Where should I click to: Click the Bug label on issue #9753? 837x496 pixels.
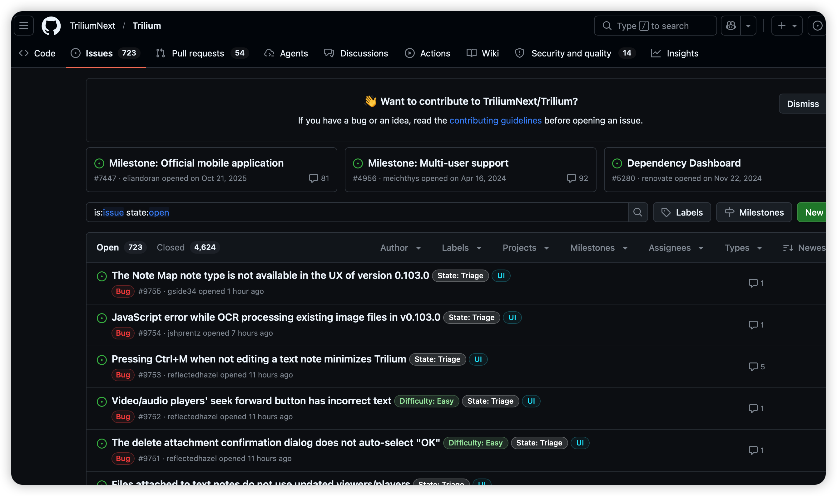123,375
